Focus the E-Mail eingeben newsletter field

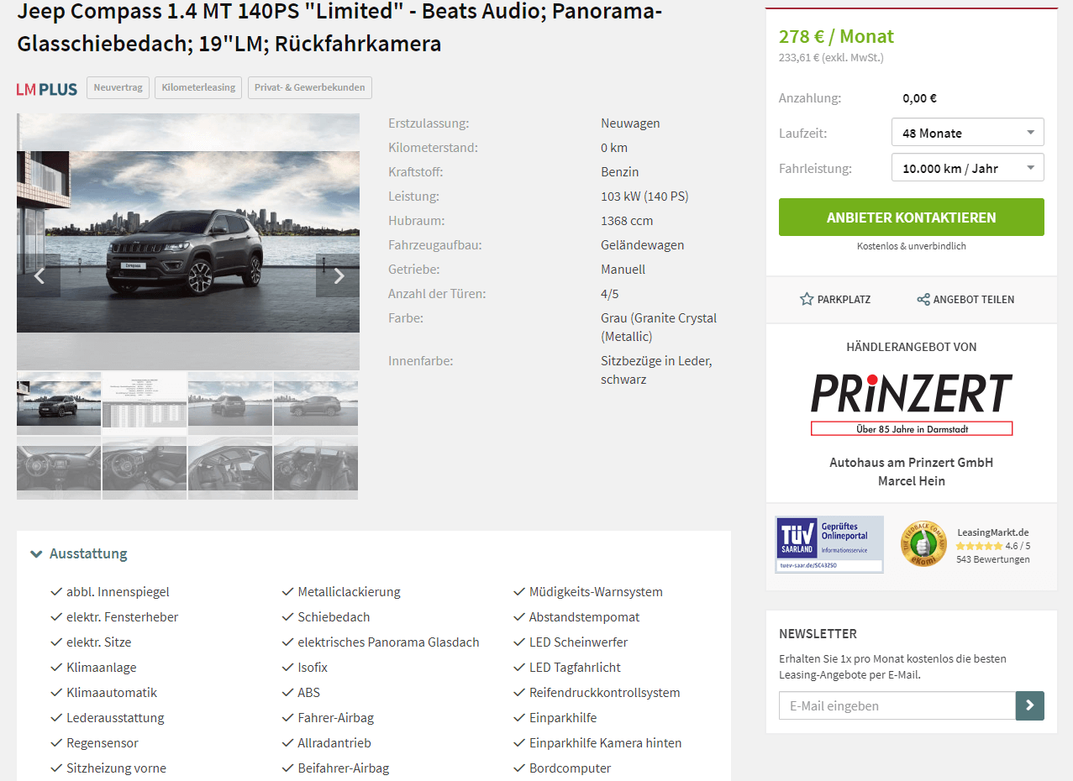click(897, 705)
